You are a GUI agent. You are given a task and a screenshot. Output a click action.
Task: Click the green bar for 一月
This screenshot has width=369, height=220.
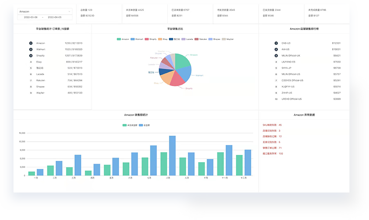(x=32, y=173)
